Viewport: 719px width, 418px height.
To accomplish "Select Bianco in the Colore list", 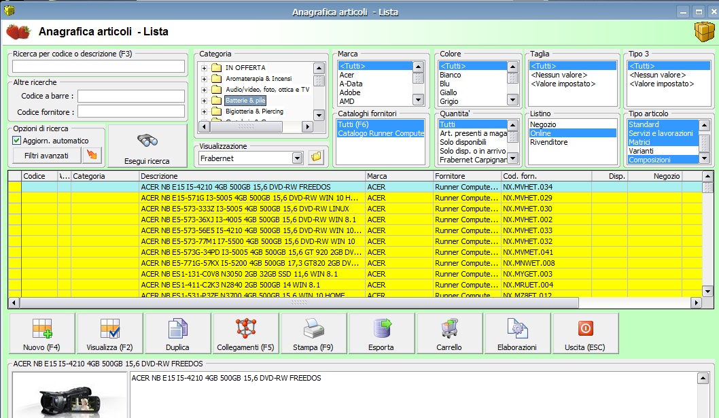I will point(451,75).
